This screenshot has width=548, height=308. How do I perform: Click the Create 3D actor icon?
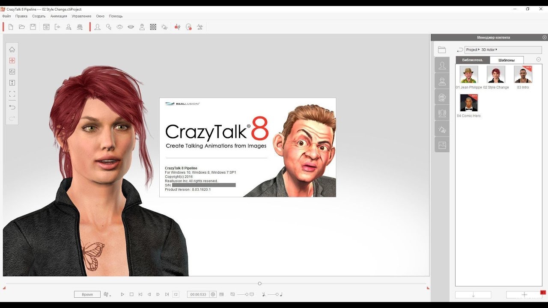pos(80,27)
